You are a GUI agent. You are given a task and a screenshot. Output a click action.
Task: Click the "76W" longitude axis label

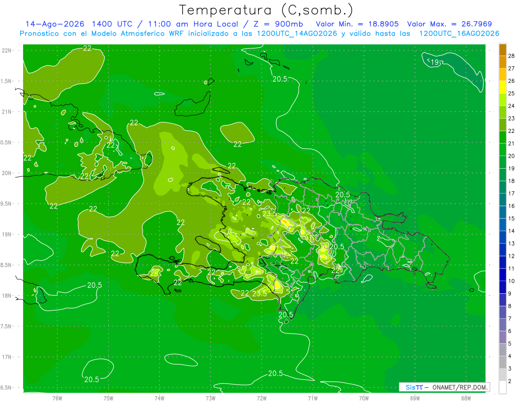pos(57,398)
